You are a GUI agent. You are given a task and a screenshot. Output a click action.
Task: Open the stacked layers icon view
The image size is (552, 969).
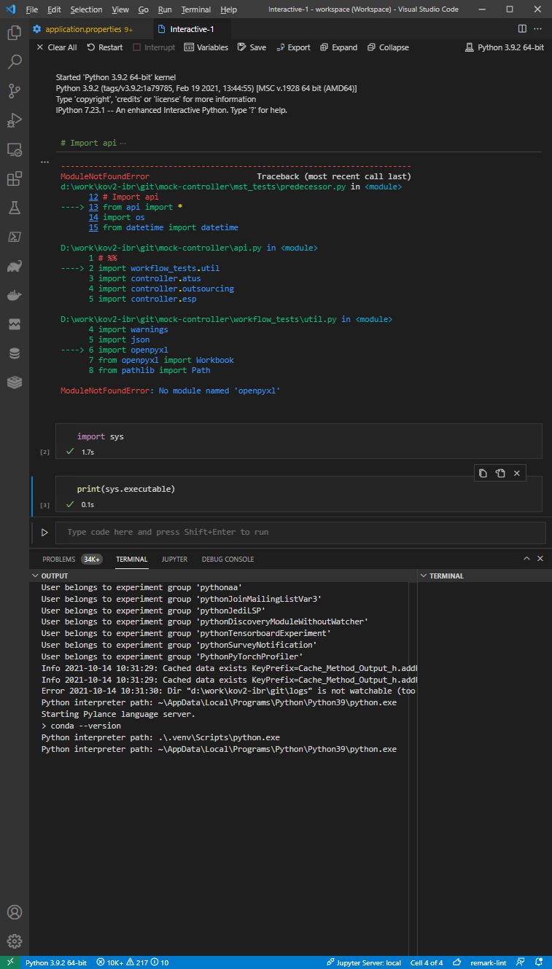pos(14,382)
